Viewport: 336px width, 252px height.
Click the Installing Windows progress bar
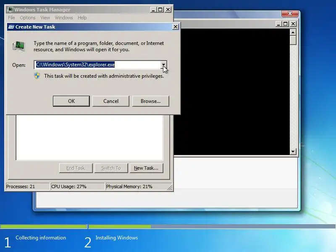[x=212, y=226]
